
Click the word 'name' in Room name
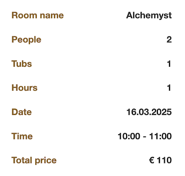52,16
